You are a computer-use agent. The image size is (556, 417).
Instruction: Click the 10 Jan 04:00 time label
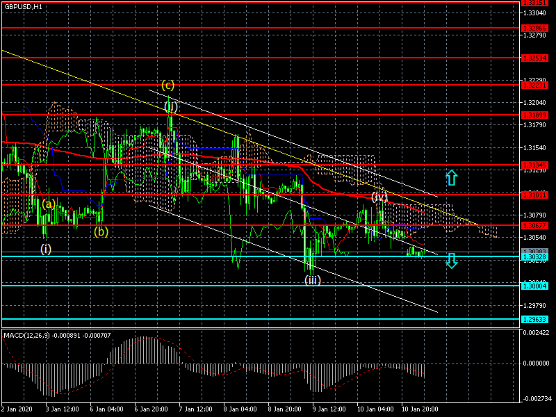pos(375,409)
